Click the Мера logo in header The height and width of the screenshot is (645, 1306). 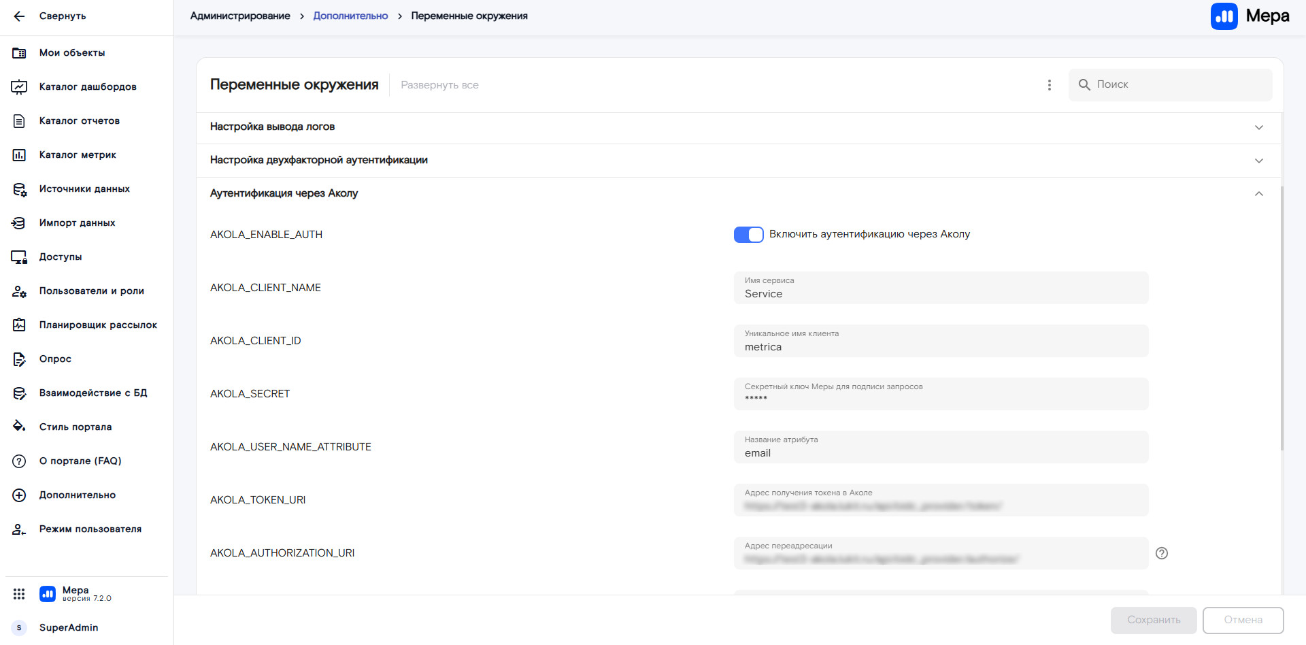click(1250, 16)
